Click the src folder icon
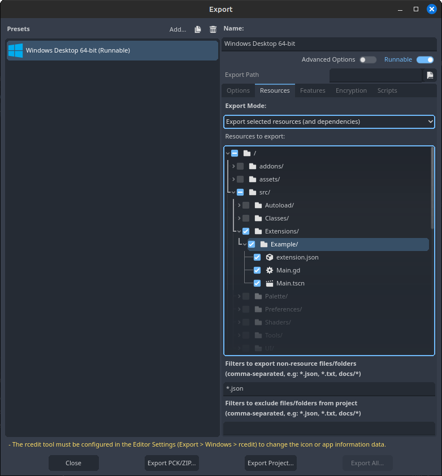 (x=253, y=192)
